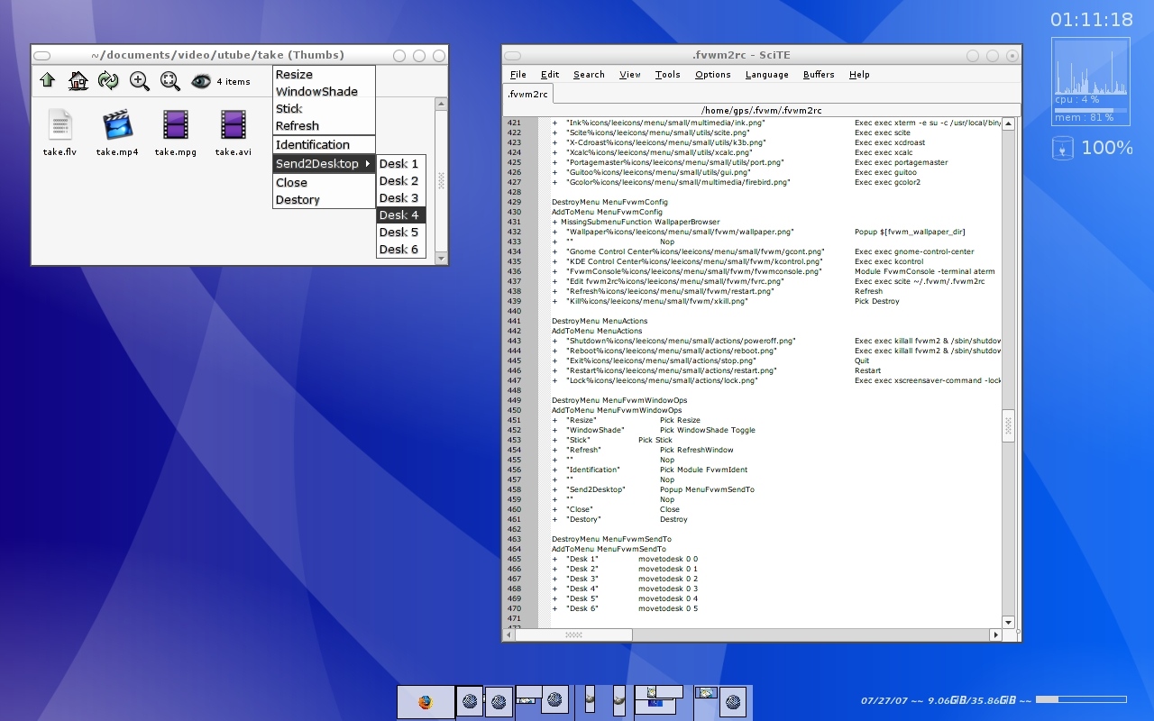The height and width of the screenshot is (721, 1154).
Task: Click the battery plug icon
Action: 1063,148
